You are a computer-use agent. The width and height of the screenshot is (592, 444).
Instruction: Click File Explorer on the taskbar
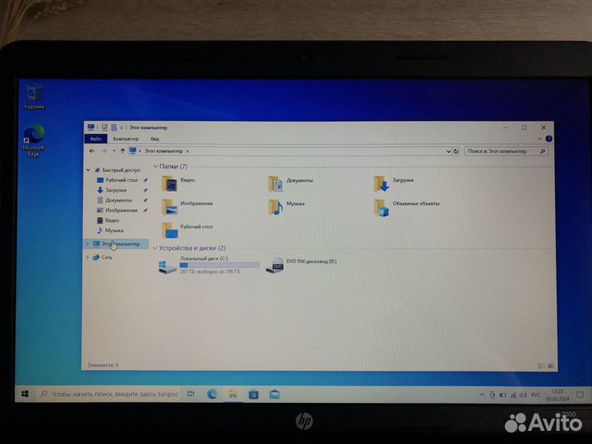pyautogui.click(x=233, y=395)
